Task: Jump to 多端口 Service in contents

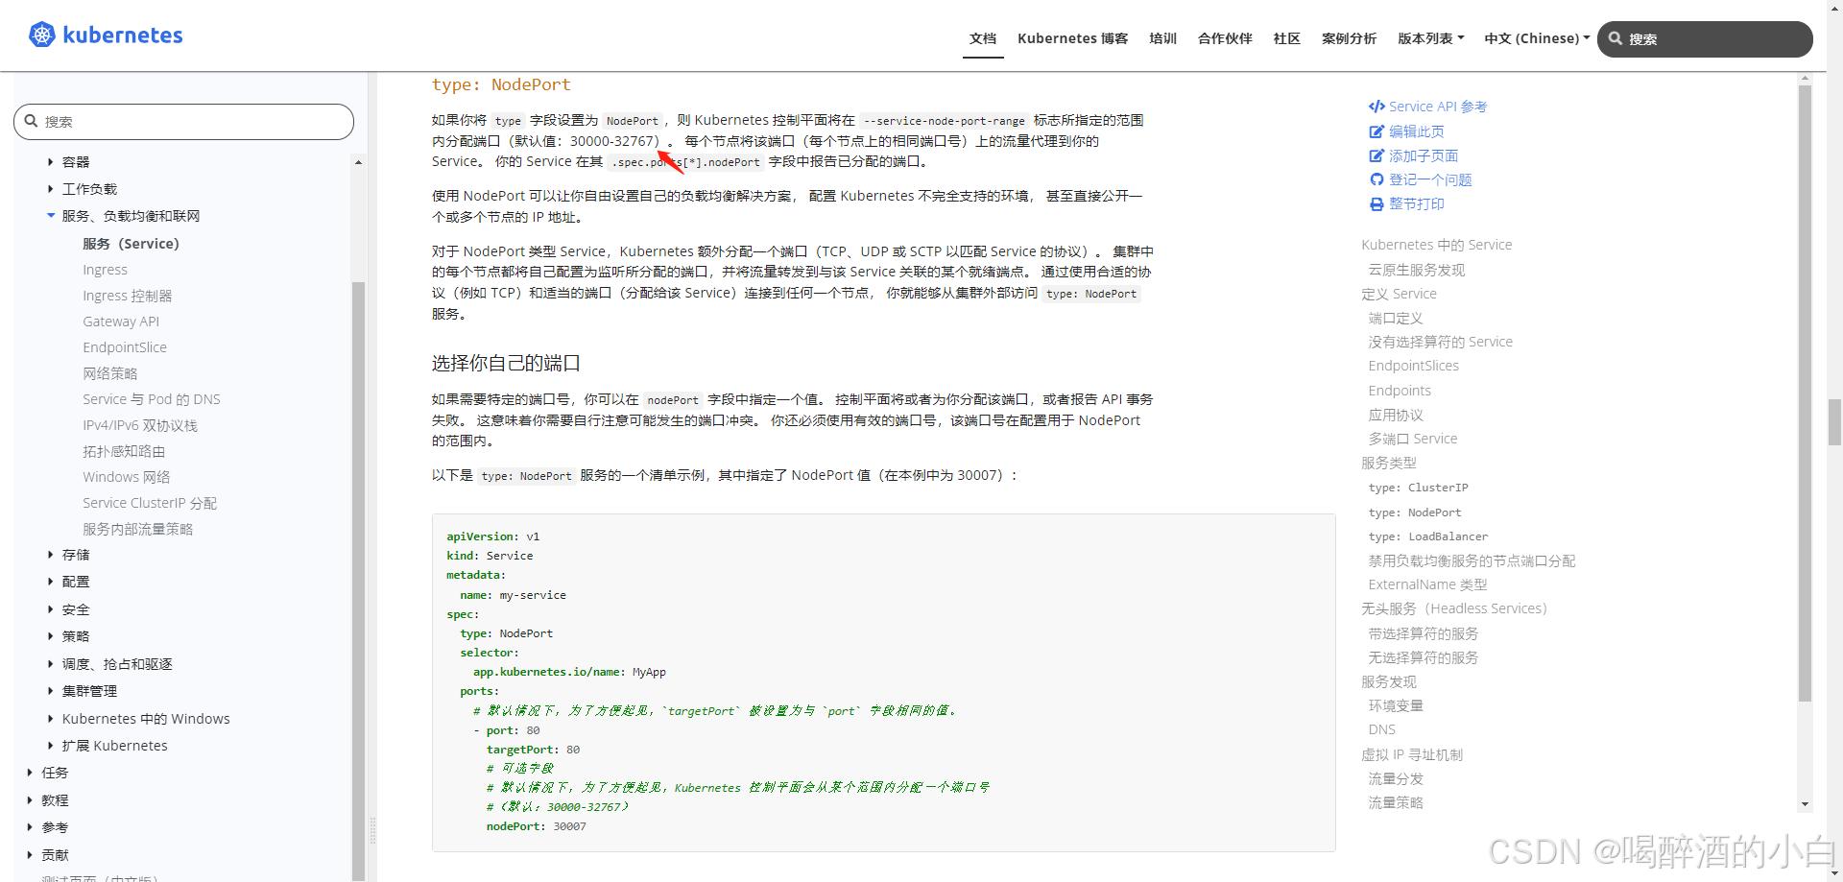Action: 1413,439
